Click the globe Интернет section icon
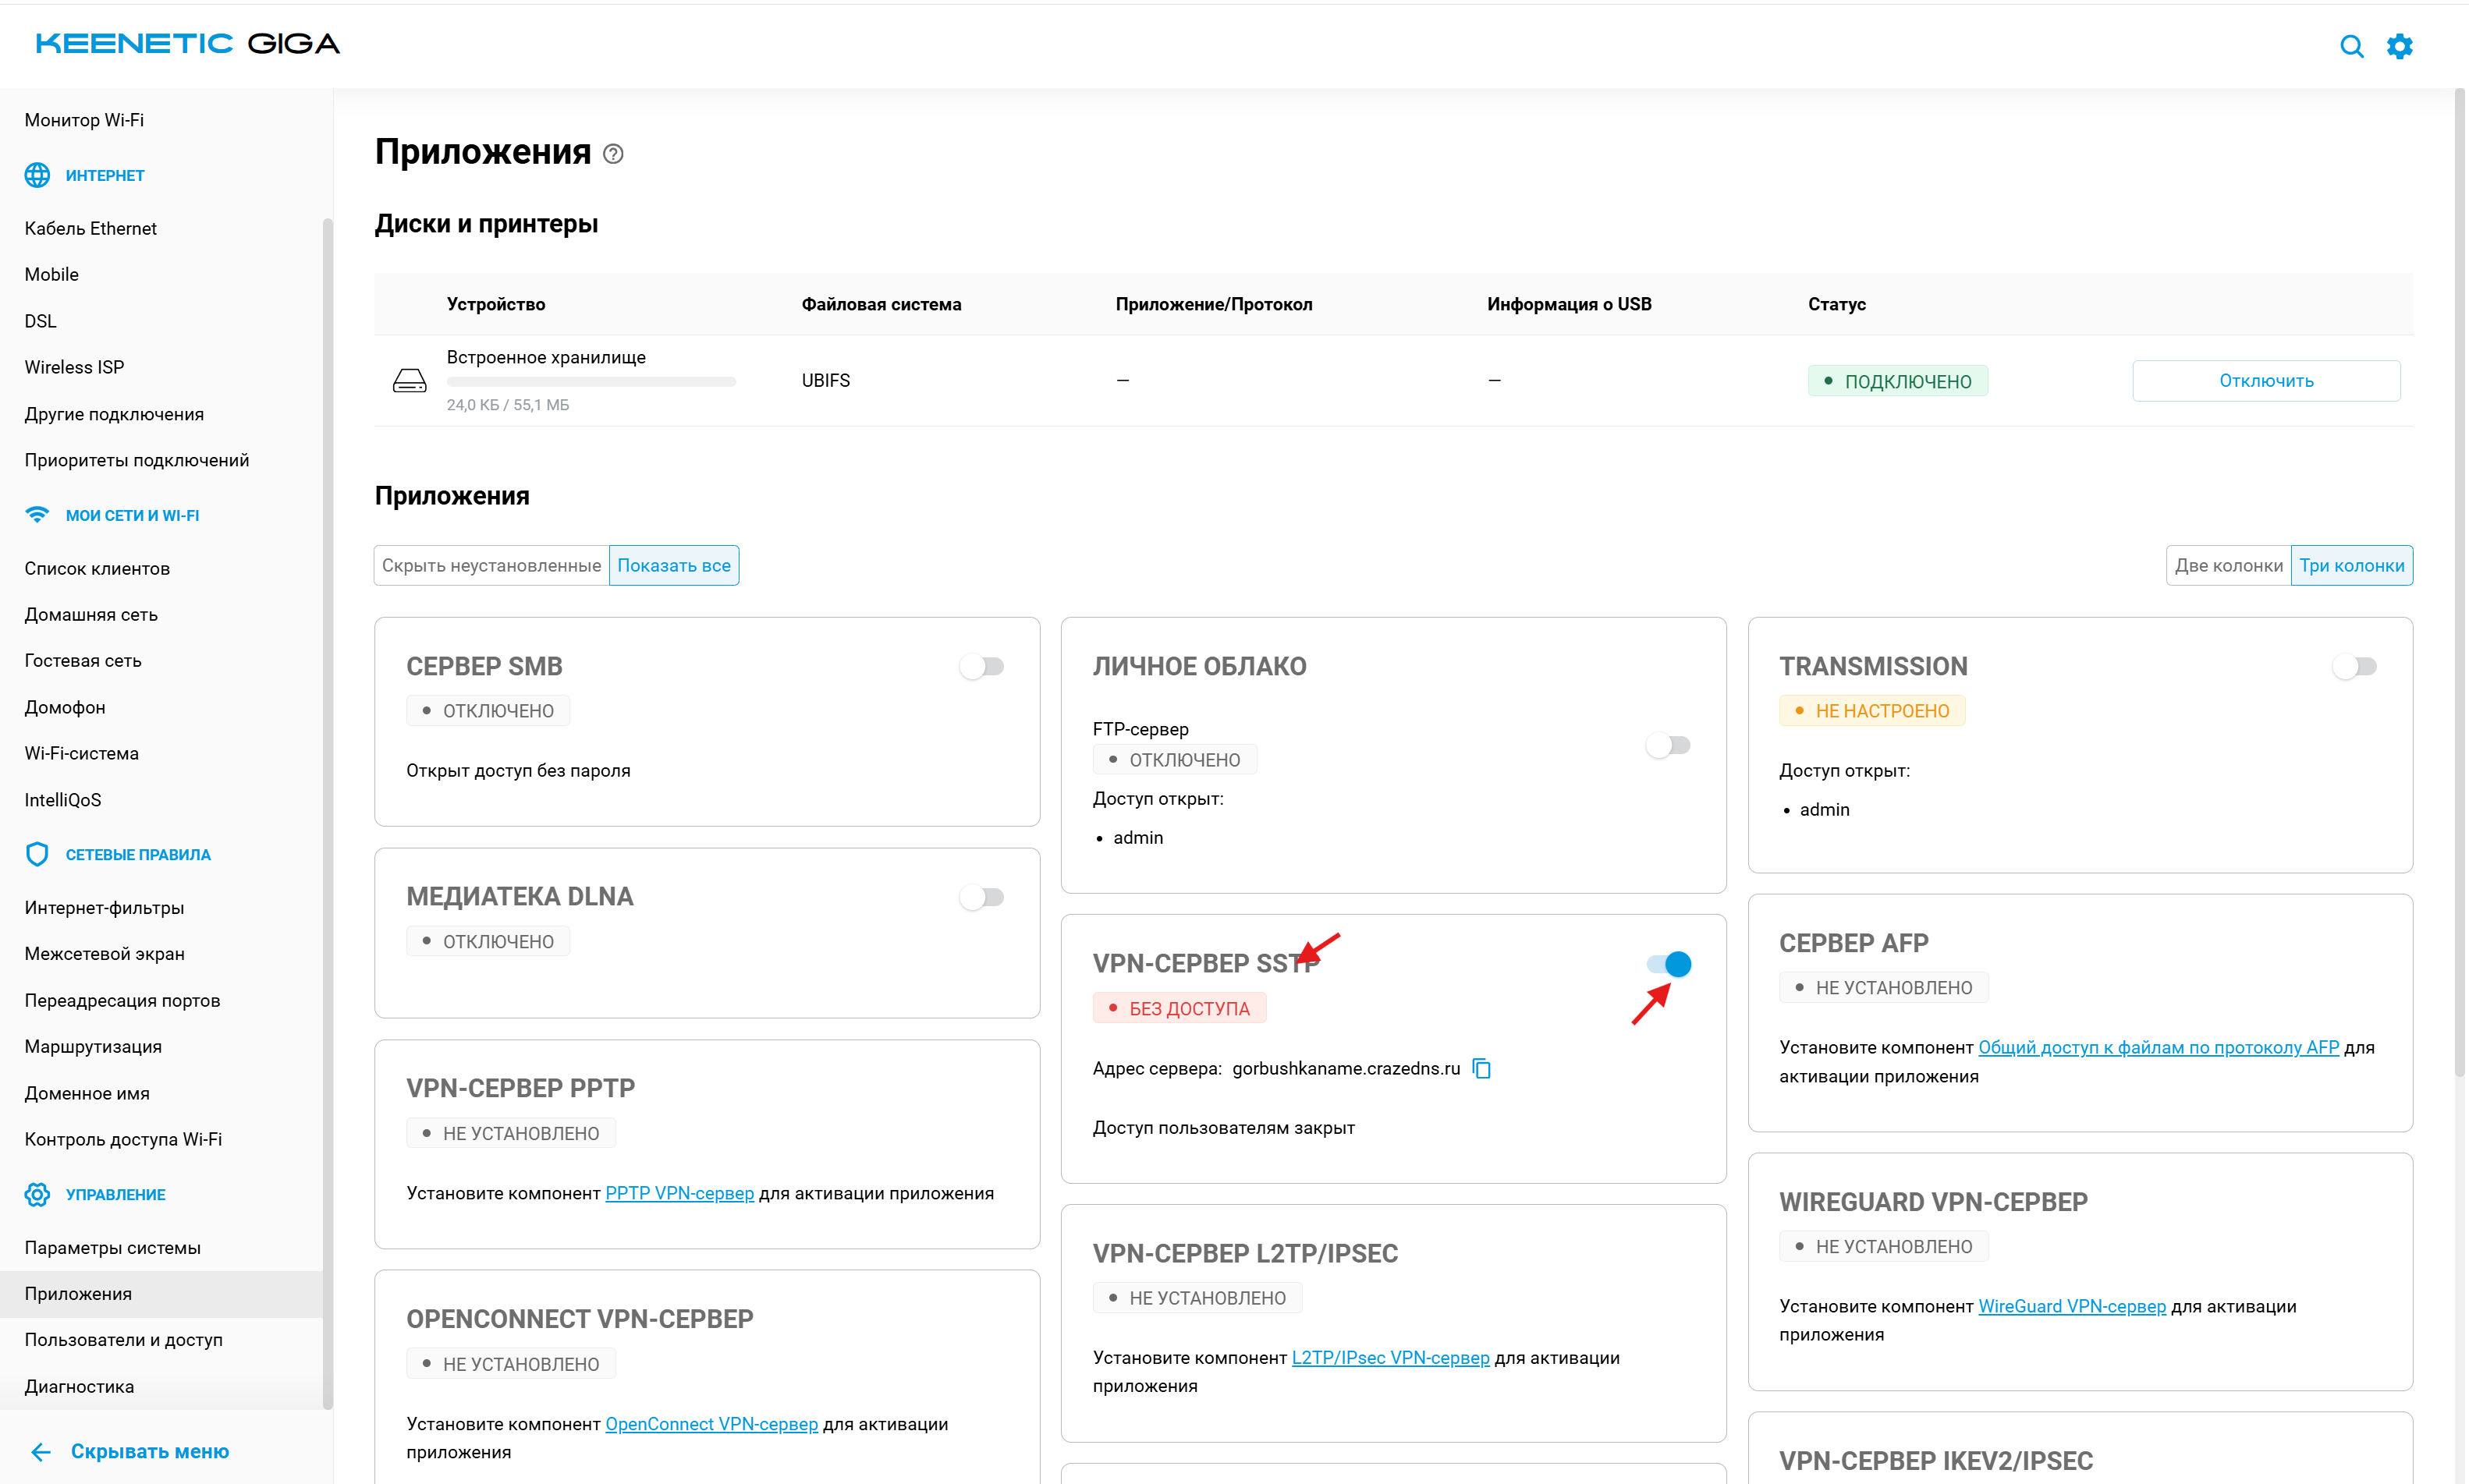 (x=37, y=175)
